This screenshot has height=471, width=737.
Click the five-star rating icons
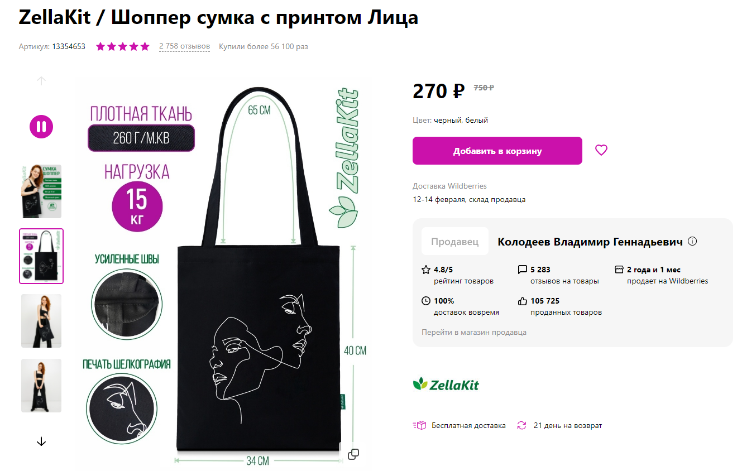click(123, 46)
